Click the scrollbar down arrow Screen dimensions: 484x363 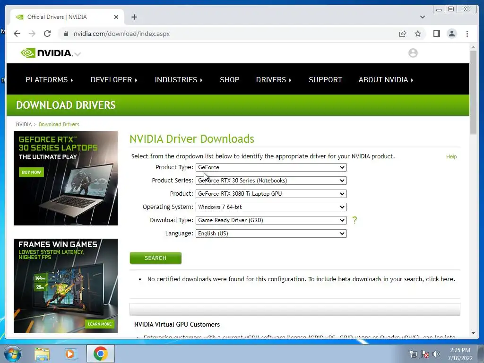coord(473,333)
